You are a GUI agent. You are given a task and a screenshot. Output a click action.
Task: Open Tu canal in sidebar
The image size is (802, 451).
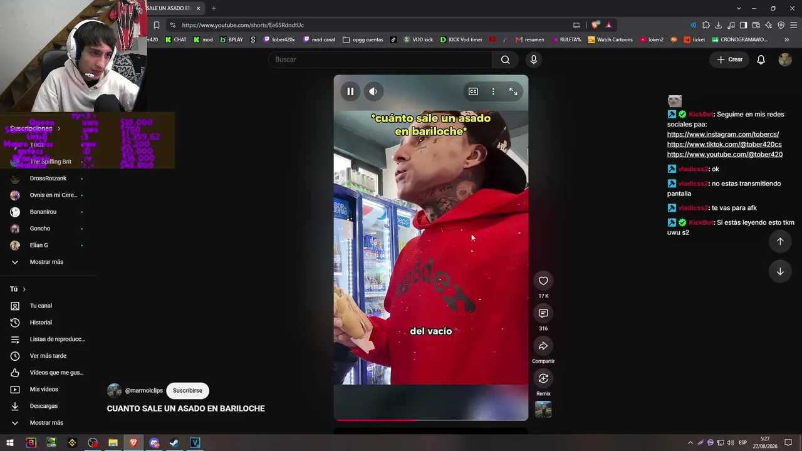point(41,306)
